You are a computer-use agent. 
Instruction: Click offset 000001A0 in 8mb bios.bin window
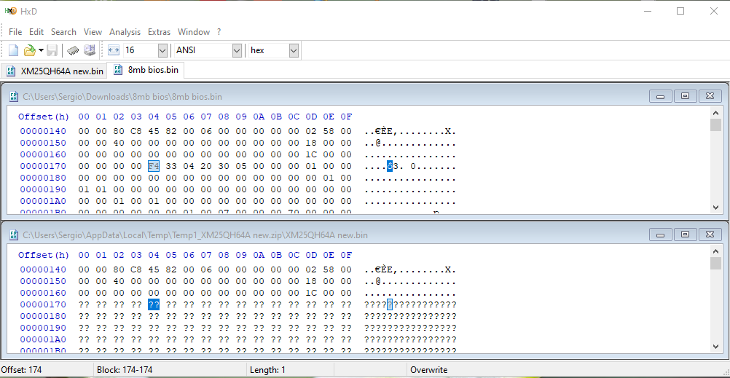click(43, 201)
